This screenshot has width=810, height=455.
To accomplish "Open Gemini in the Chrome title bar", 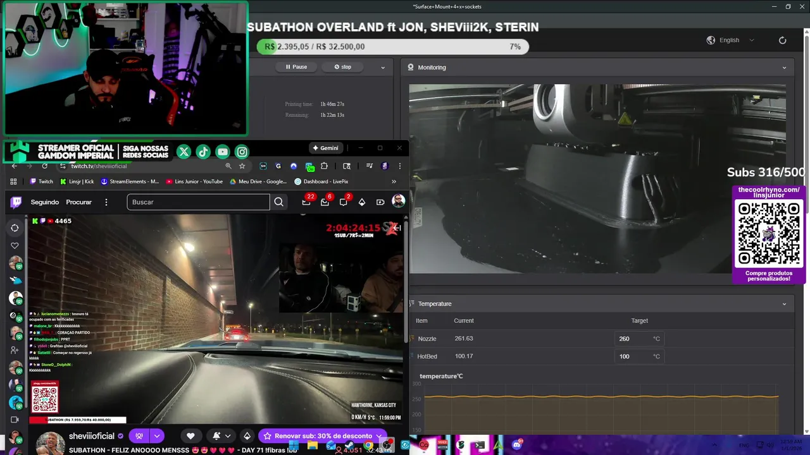I will point(326,148).
